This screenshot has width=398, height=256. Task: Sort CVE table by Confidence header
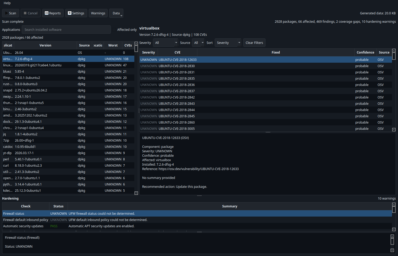pos(365,52)
